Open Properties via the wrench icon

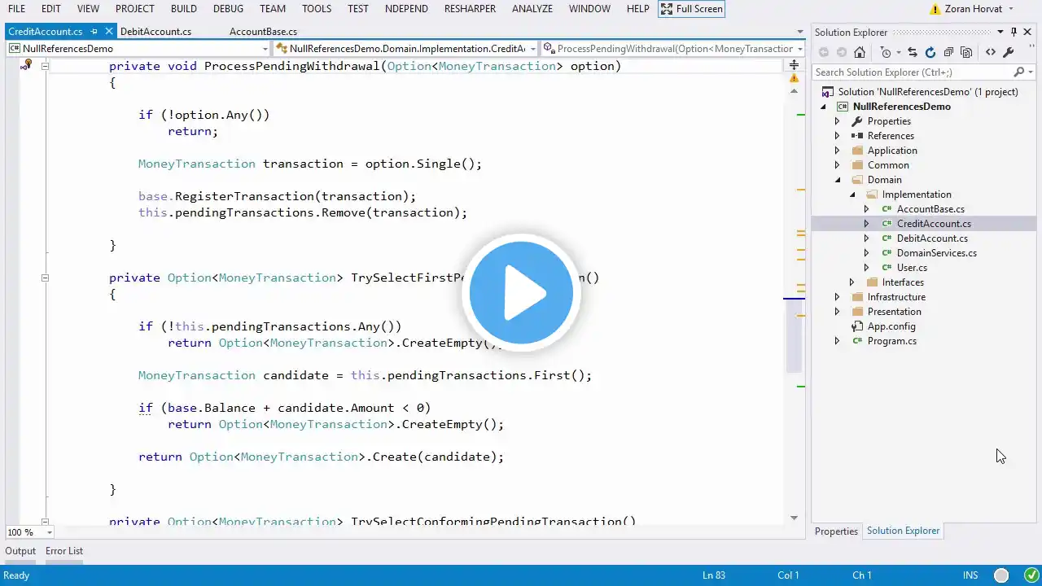point(1008,52)
